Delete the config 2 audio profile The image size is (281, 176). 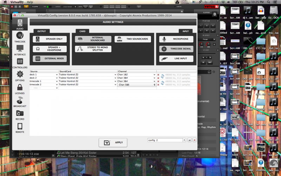click(195, 140)
